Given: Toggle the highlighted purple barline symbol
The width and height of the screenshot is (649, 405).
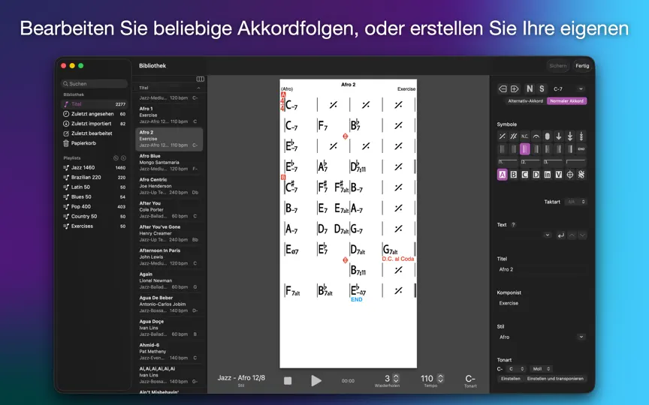Looking at the screenshot, I should (525, 149).
